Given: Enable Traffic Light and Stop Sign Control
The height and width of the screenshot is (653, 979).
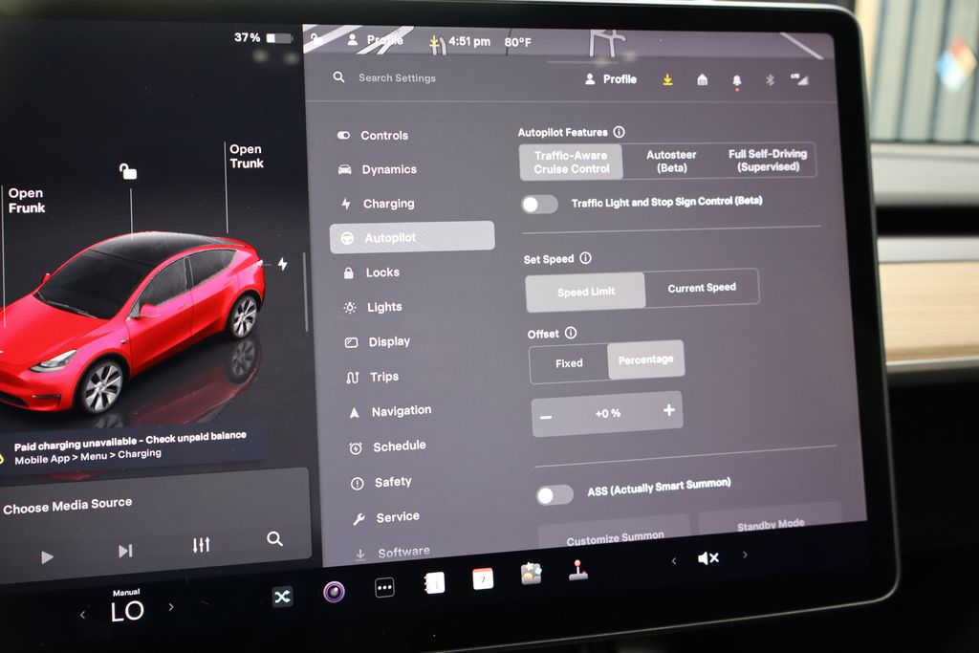Looking at the screenshot, I should coord(539,204).
